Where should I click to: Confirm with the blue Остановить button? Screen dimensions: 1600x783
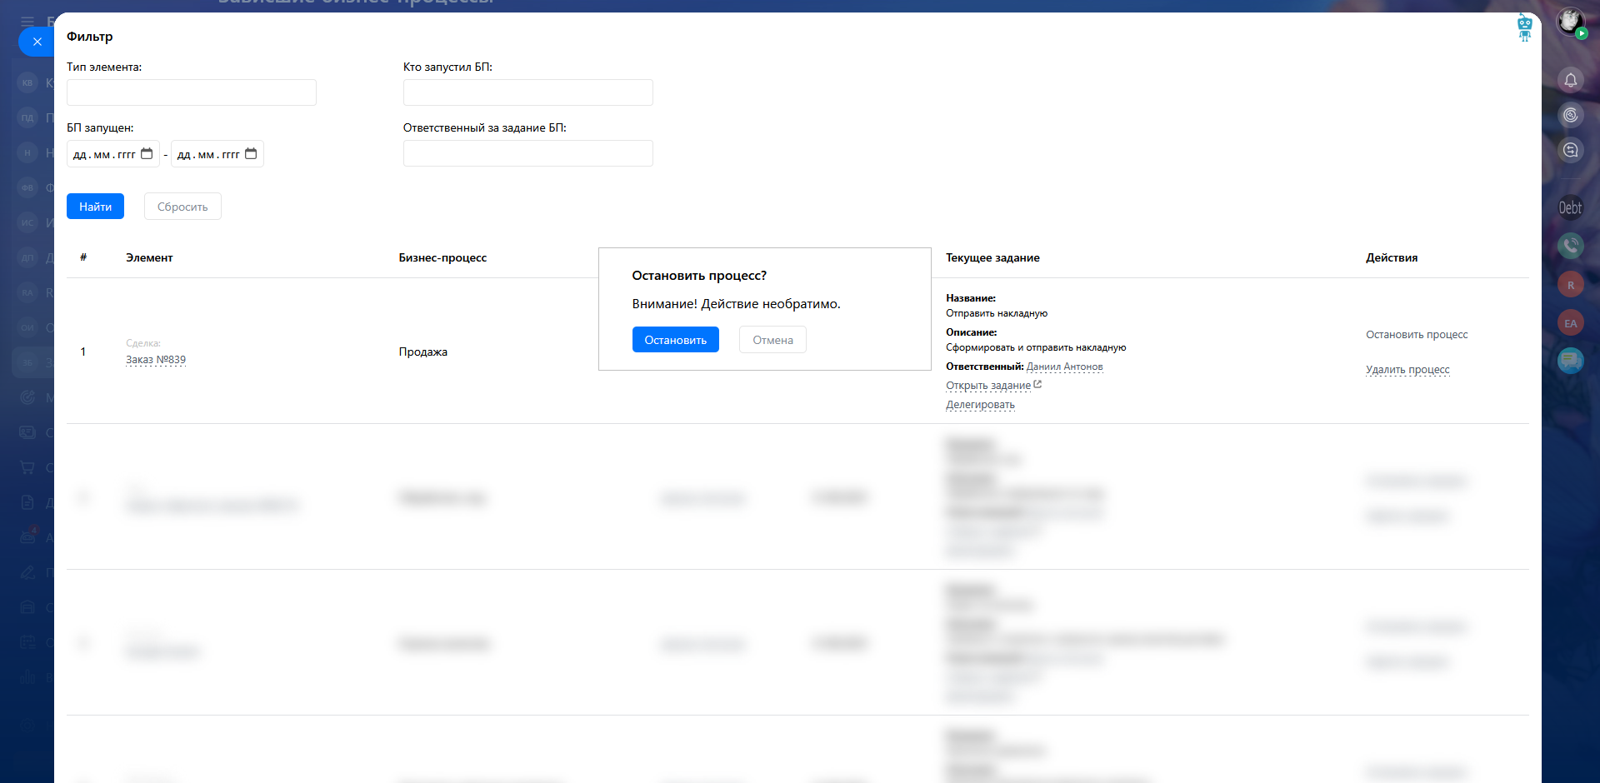tap(676, 340)
